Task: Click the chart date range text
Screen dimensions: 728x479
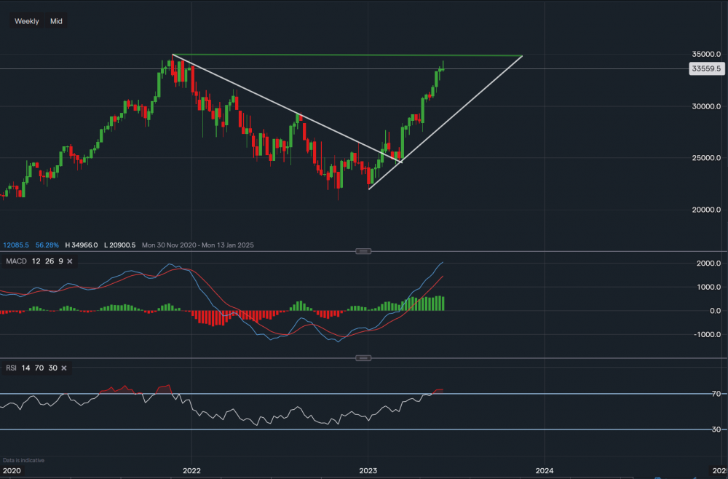Action: 197,245
